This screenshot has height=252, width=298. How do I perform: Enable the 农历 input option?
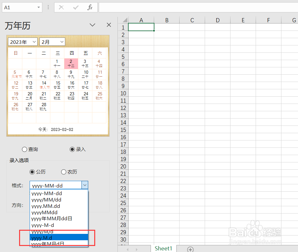point(63,172)
